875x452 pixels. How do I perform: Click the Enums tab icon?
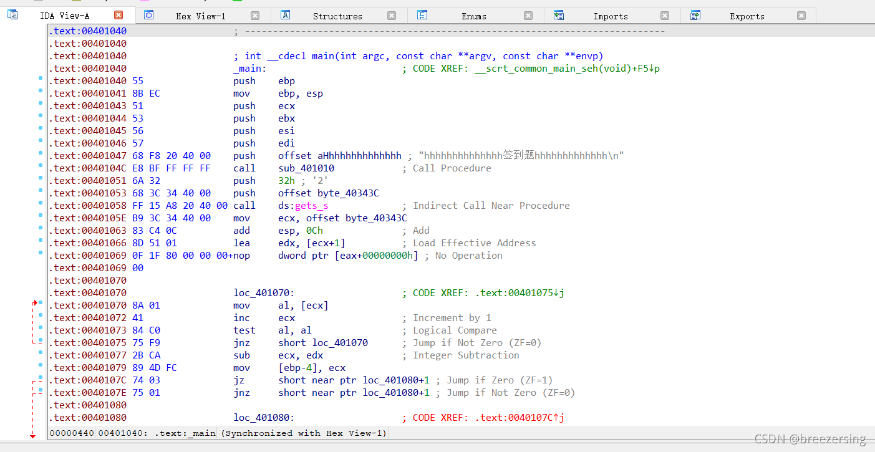click(x=422, y=15)
